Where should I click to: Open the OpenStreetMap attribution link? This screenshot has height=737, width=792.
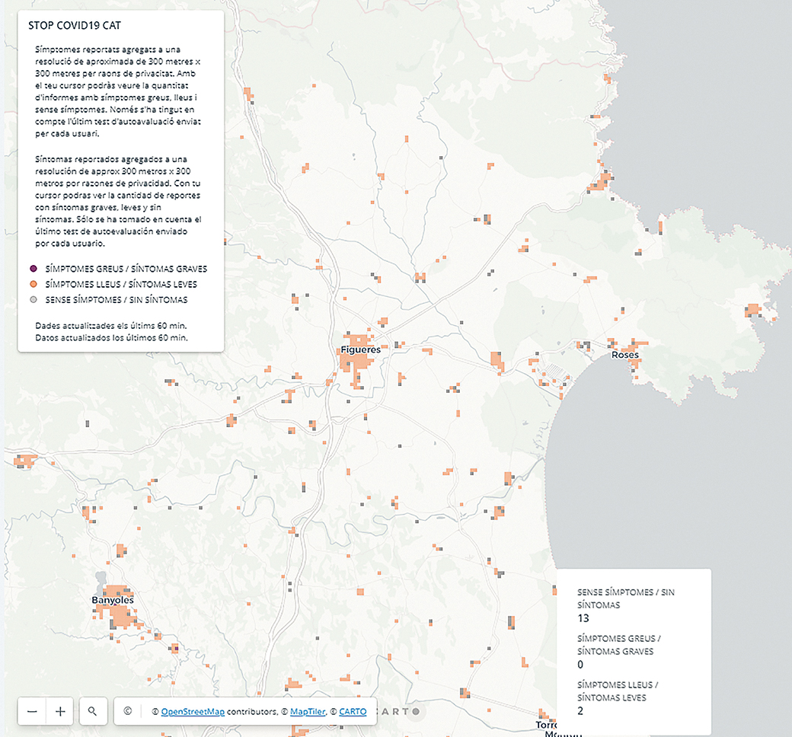tap(193, 712)
